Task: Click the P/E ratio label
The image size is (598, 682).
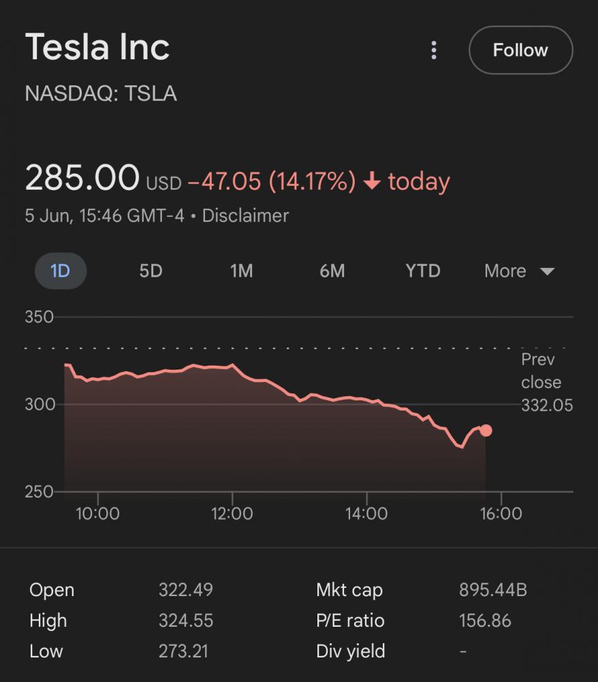Action: pyautogui.click(x=350, y=621)
